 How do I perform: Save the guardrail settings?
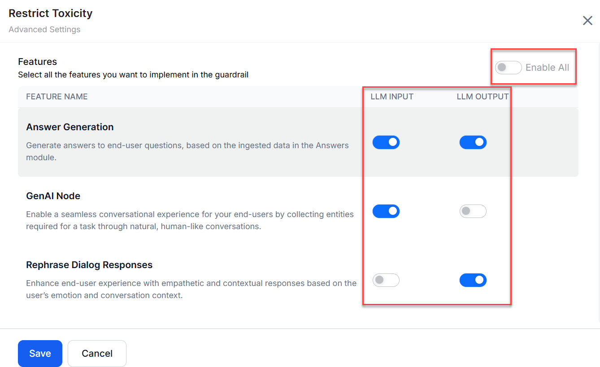[40, 354]
